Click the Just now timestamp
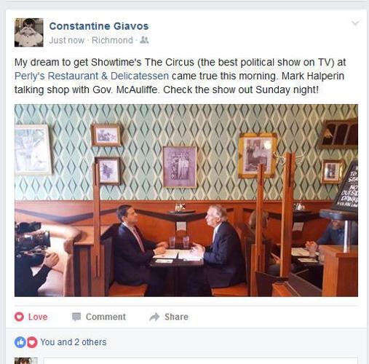Viewport: 369px width, 364px height. (x=66, y=40)
